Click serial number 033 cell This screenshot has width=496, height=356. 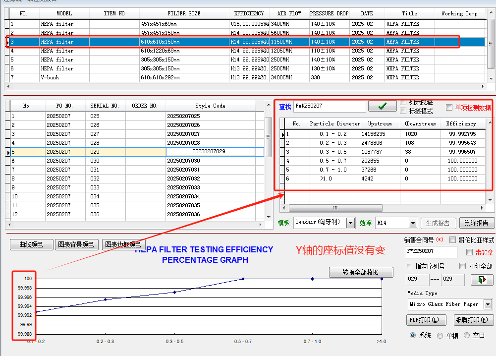pos(105,187)
